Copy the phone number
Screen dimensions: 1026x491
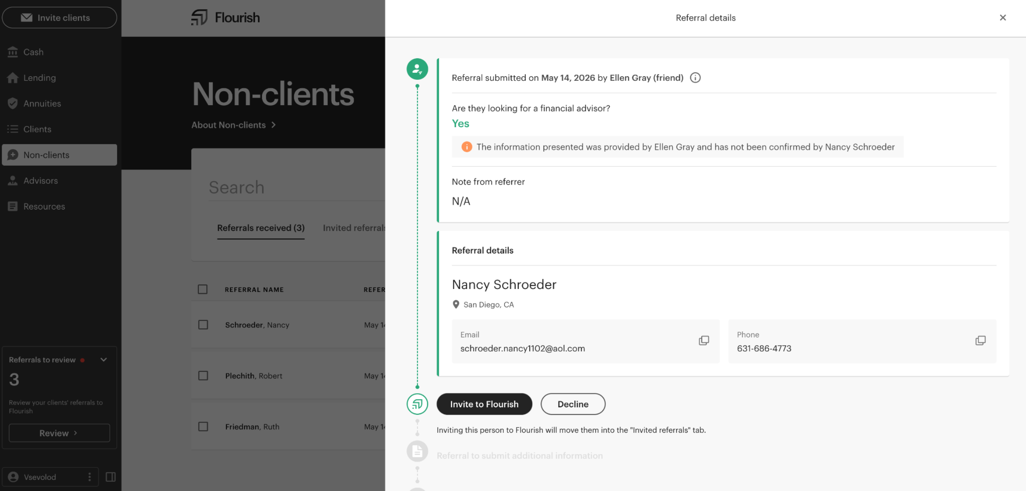click(x=980, y=341)
